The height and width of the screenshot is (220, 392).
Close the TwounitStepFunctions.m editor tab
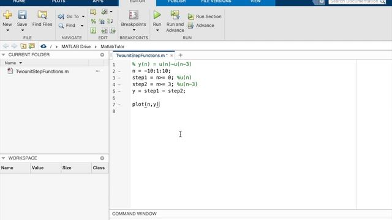tap(171, 56)
